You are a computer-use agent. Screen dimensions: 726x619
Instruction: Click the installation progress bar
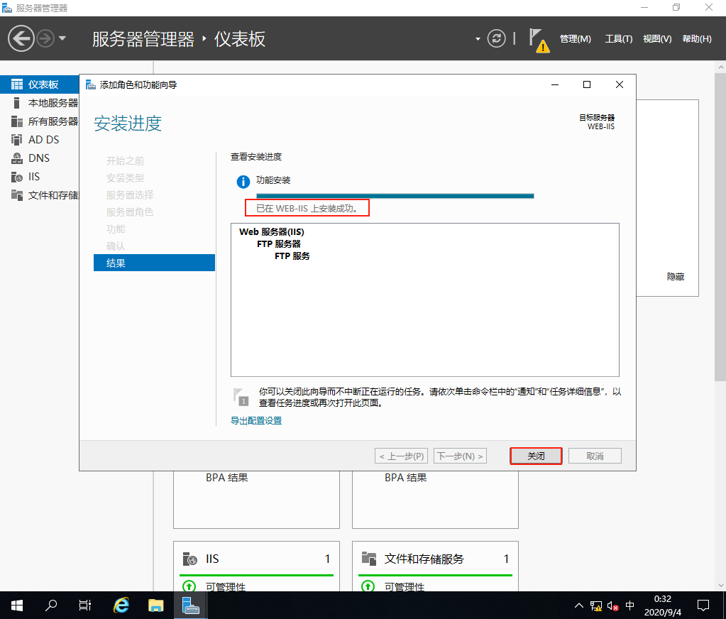click(395, 196)
